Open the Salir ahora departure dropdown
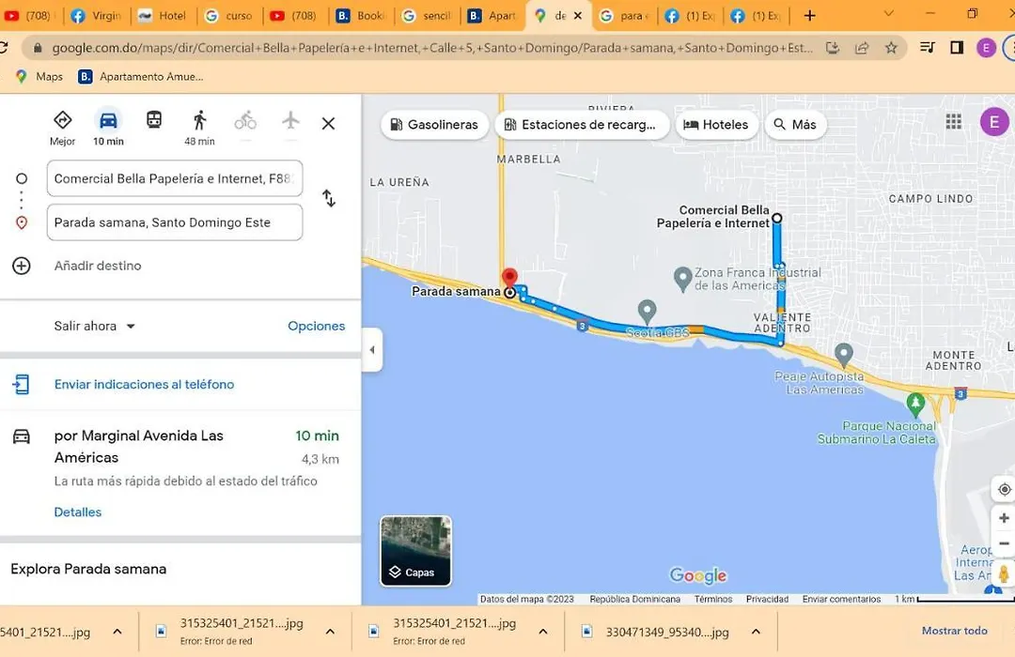The image size is (1015, 657). pos(95,326)
